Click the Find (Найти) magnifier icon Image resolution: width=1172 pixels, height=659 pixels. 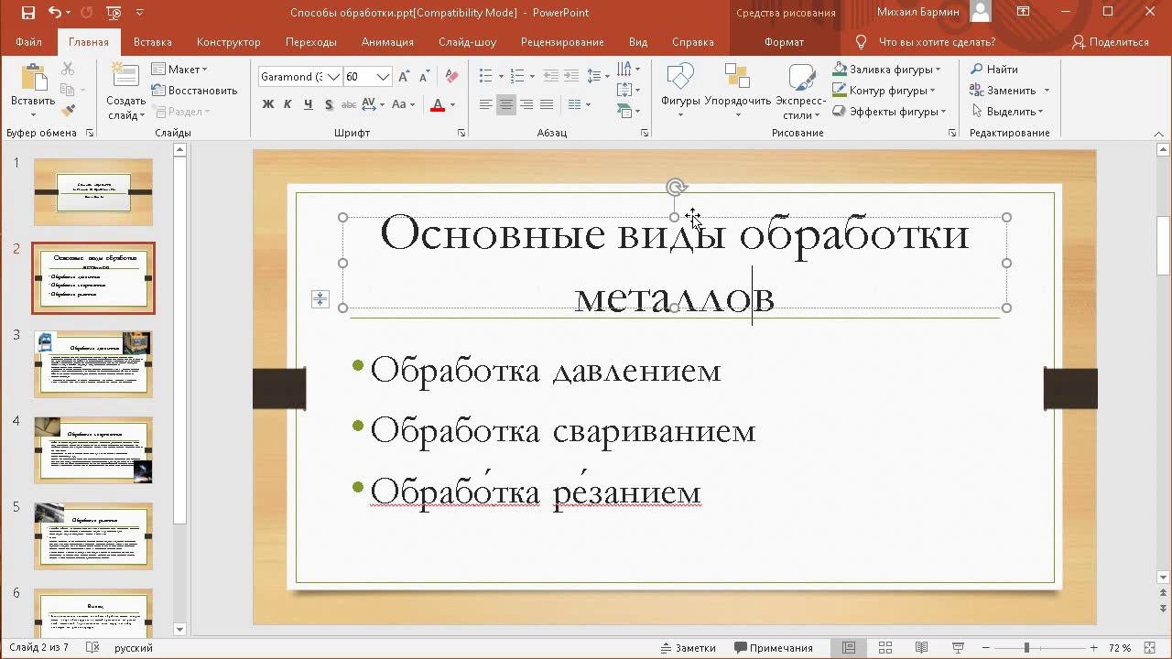point(977,70)
